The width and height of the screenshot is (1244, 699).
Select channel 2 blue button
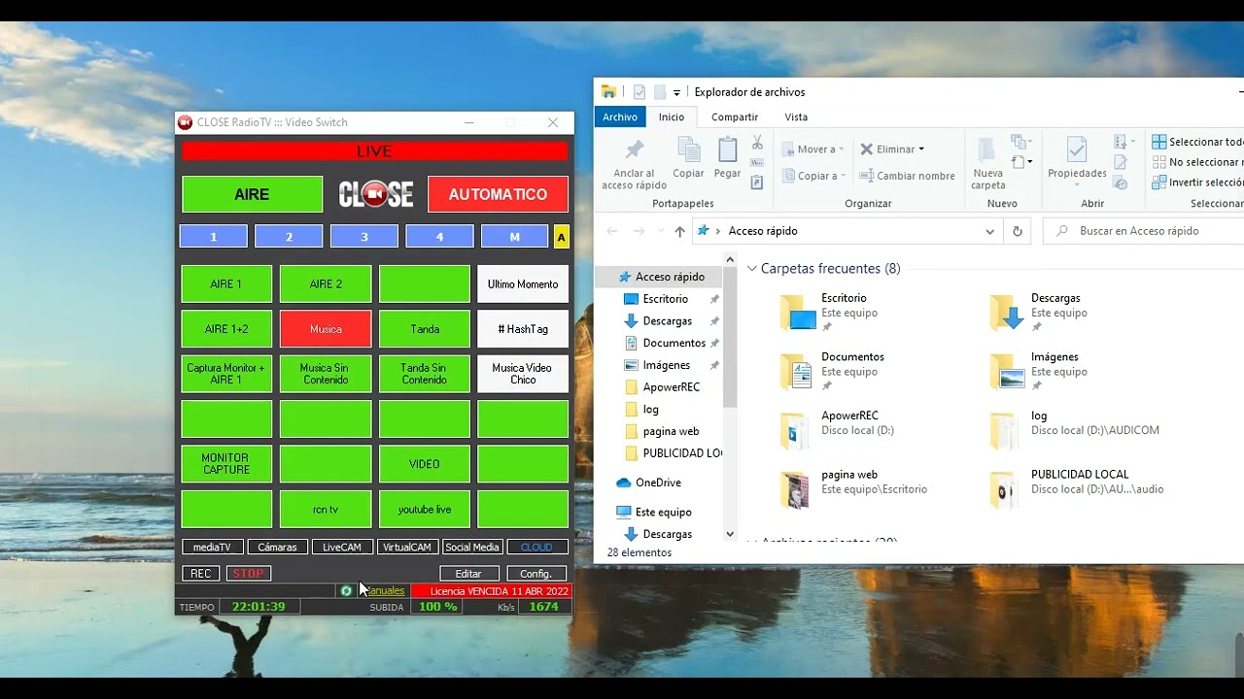(x=289, y=236)
